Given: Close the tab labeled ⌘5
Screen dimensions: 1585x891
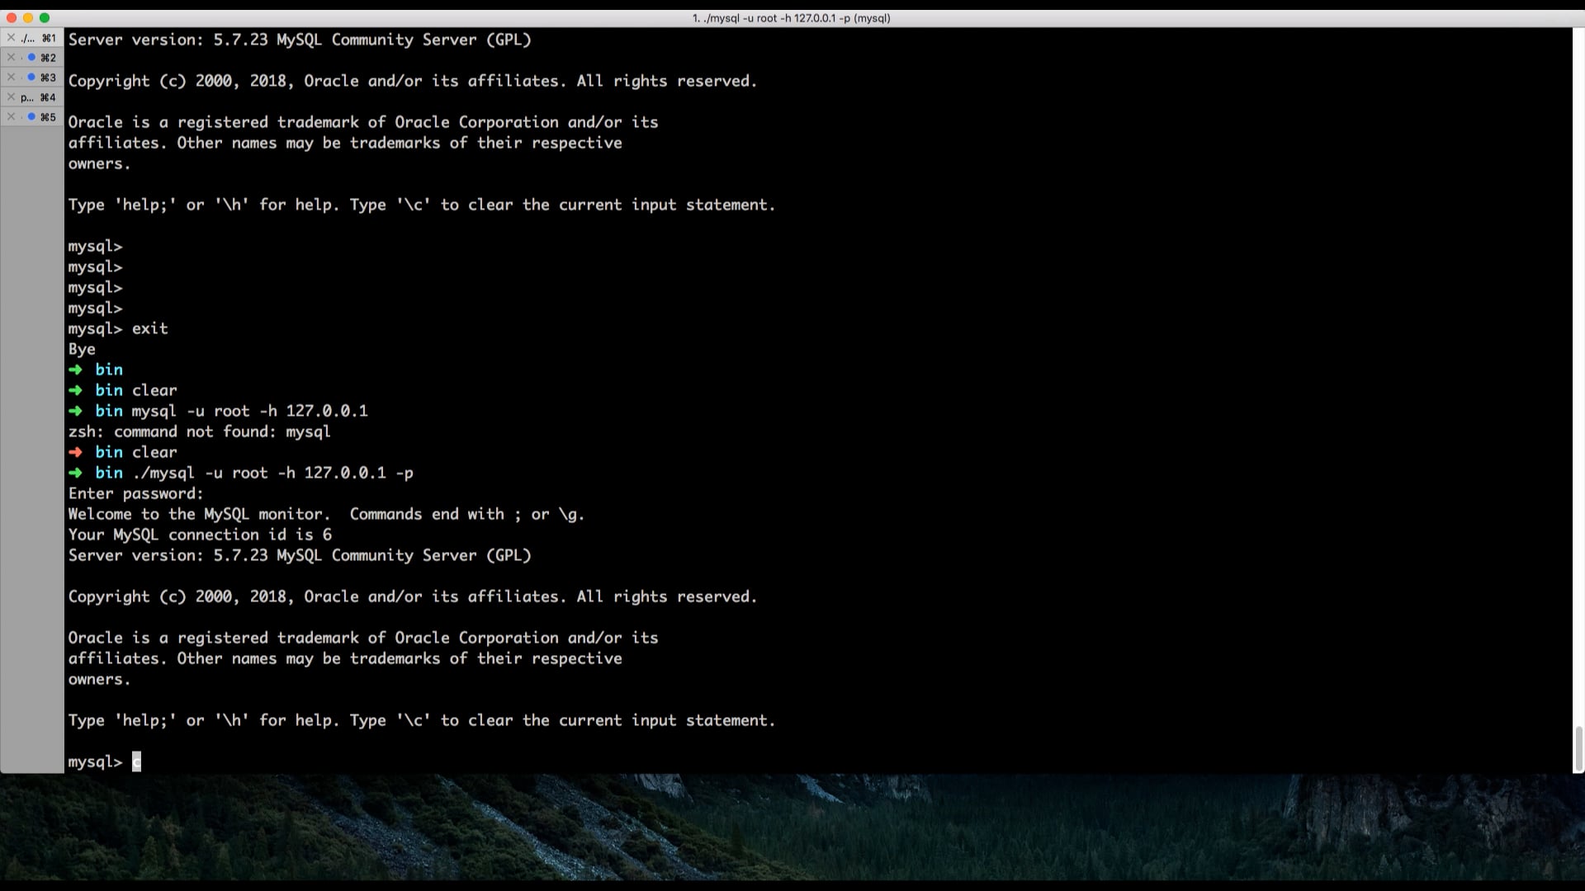Looking at the screenshot, I should [11, 117].
